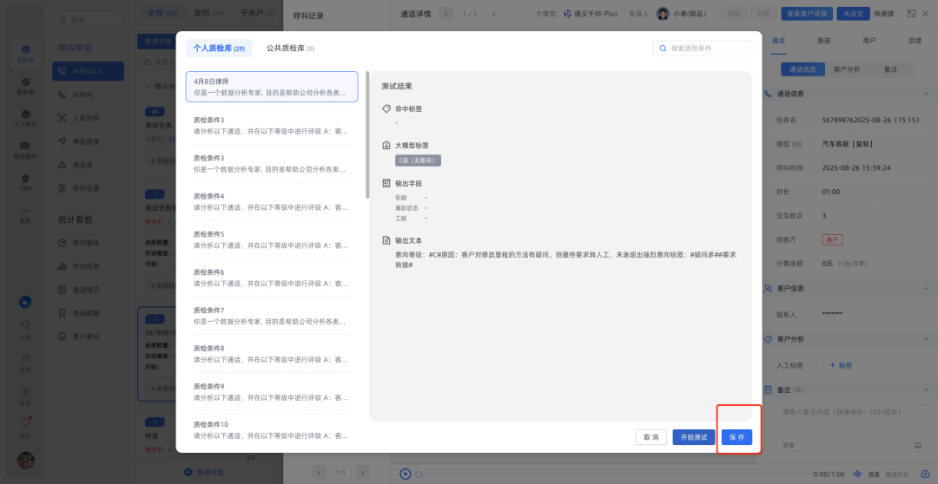Select the 4月8日律师 quality check item
The height and width of the screenshot is (484, 938).
(271, 87)
